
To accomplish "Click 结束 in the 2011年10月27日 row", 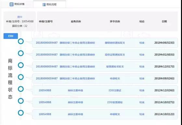I will (x=142, y=102).
